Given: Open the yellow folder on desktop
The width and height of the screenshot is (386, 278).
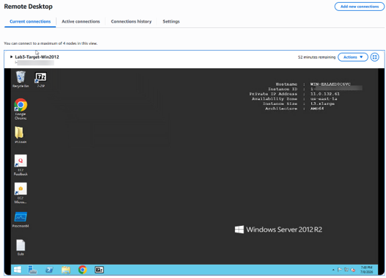Looking at the screenshot, I should pos(21,134).
